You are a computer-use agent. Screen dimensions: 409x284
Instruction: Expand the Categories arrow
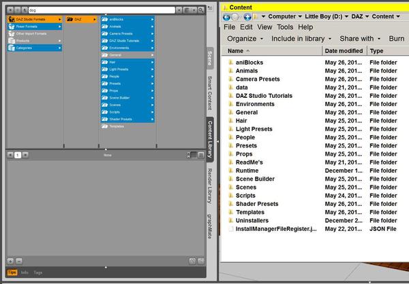pyautogui.click(x=60, y=48)
